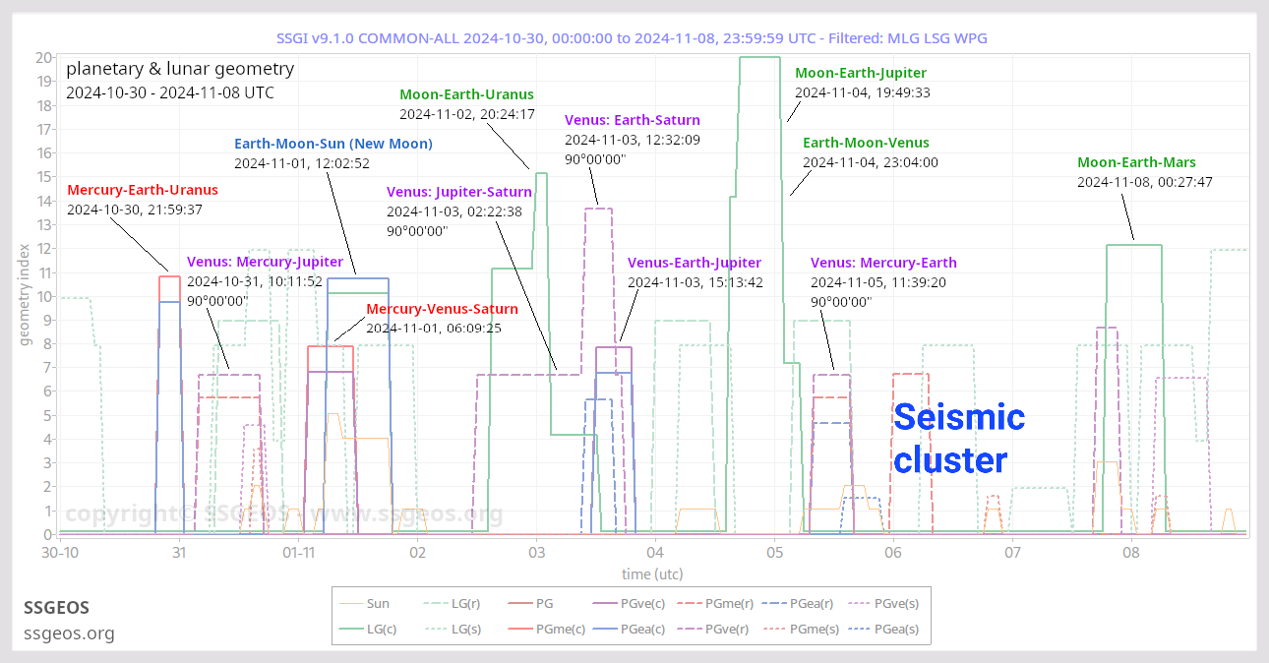Screen dimensions: 1269x663
Task: Click the Seismic cluster annotation
Action: coord(959,438)
